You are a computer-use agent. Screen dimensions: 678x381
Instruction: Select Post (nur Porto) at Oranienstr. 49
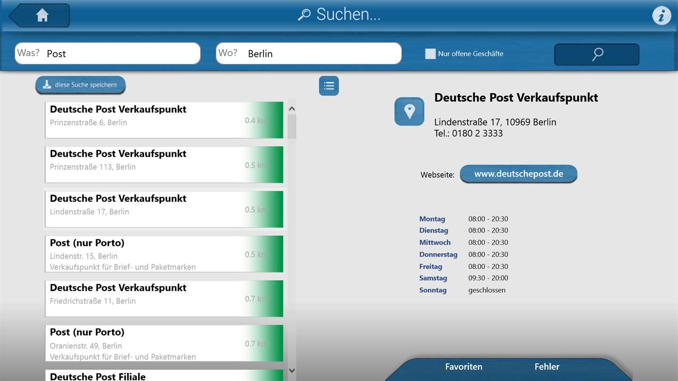click(x=164, y=343)
